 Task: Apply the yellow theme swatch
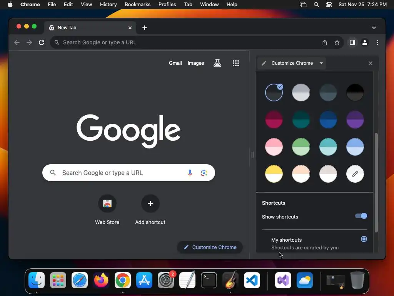274,174
